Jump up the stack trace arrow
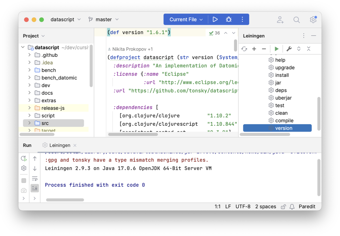Viewport: 340px width, 236px height. [x=35, y=159]
